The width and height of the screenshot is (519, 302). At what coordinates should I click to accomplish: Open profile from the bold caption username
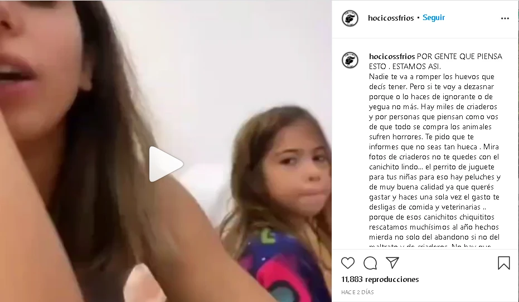392,56
